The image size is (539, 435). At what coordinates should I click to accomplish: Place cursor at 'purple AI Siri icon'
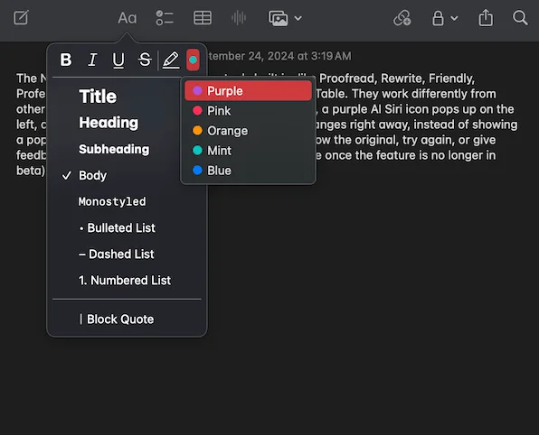382,109
